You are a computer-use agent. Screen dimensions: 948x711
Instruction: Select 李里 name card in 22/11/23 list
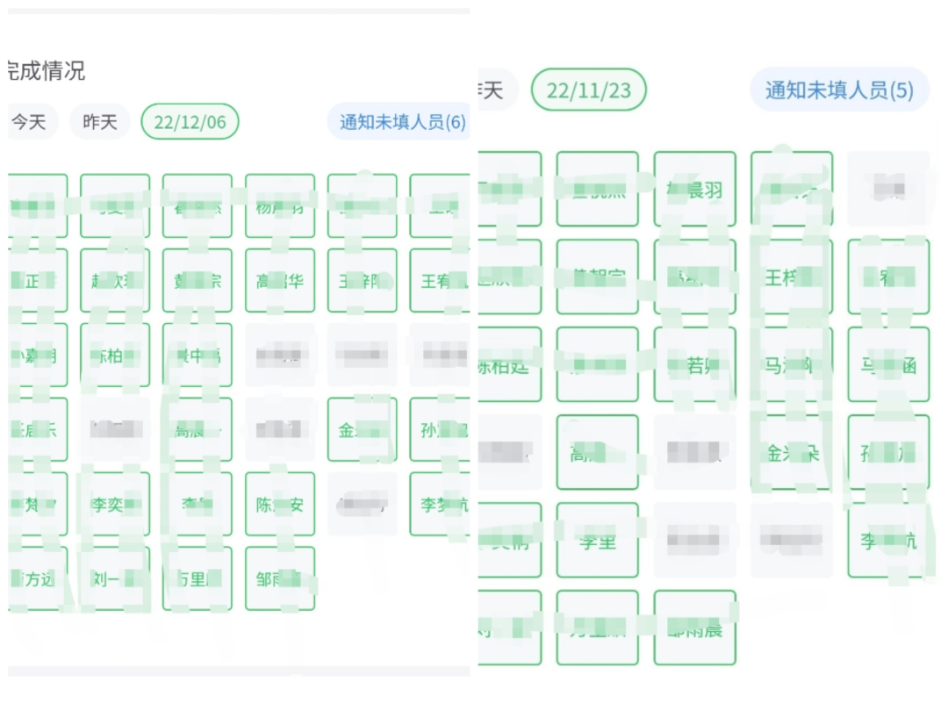tap(598, 540)
